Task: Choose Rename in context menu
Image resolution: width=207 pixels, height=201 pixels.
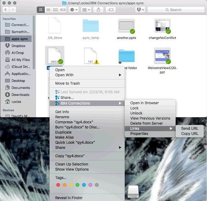Action: click(x=87, y=117)
